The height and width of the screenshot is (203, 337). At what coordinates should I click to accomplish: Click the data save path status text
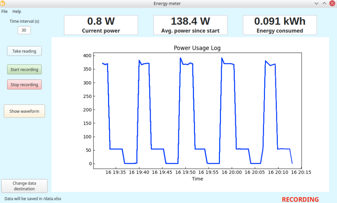pos(33,199)
